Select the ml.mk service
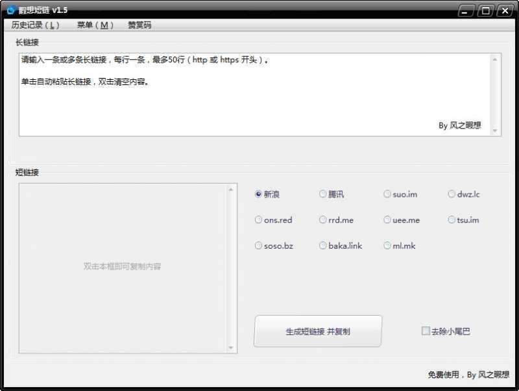The height and width of the screenshot is (391, 519). click(387, 246)
